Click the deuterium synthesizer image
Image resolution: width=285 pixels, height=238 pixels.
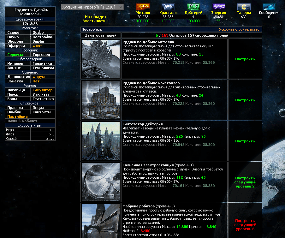[101, 141]
